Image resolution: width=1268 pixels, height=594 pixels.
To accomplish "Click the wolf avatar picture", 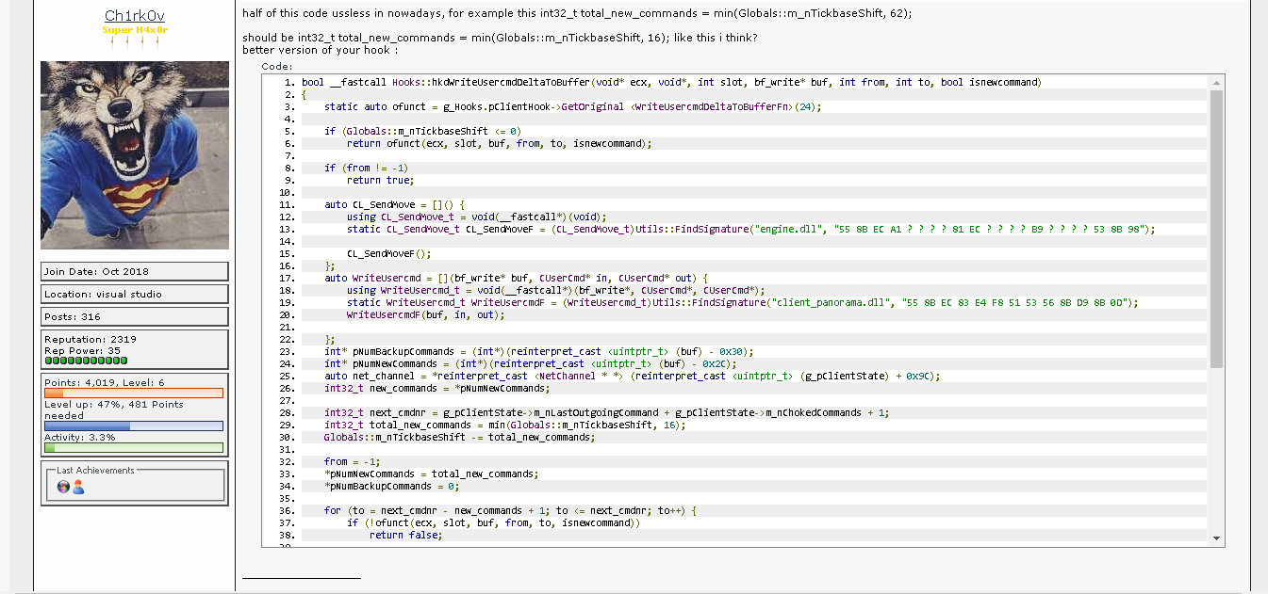I will [135, 155].
